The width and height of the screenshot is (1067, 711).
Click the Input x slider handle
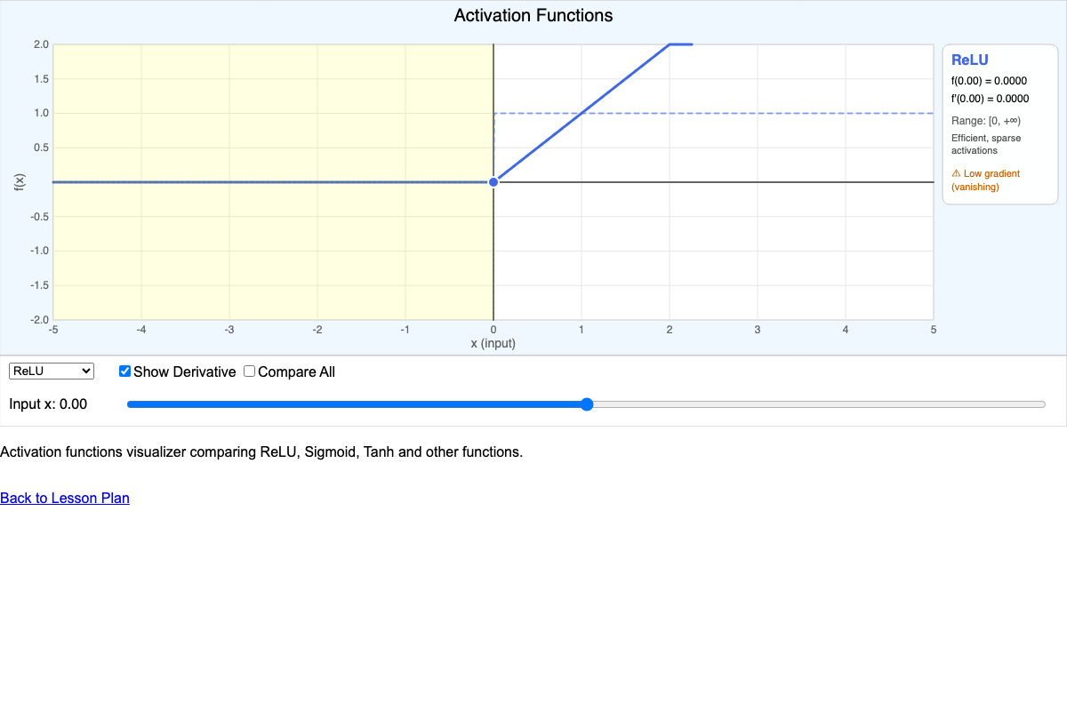[586, 403]
